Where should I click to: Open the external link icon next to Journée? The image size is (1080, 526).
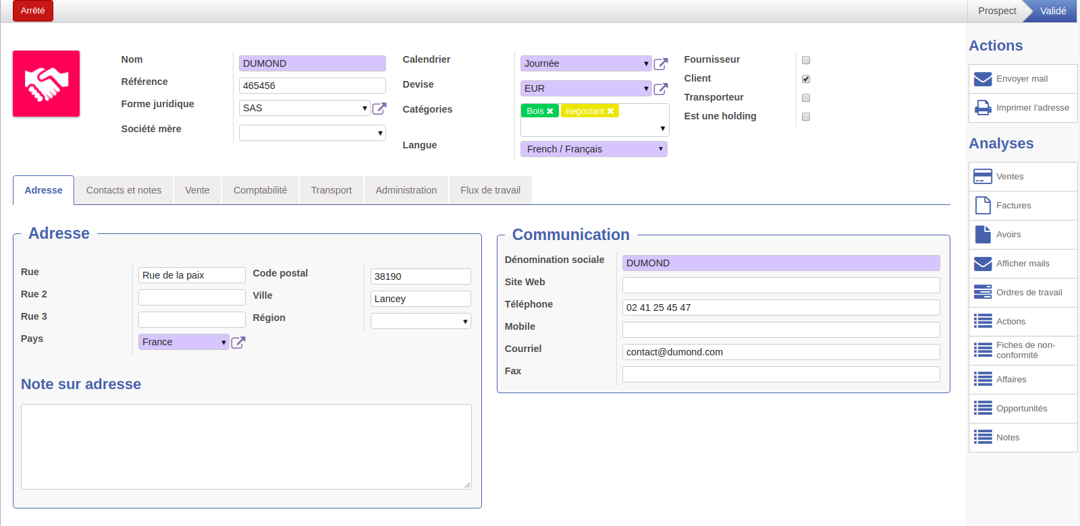click(x=661, y=64)
